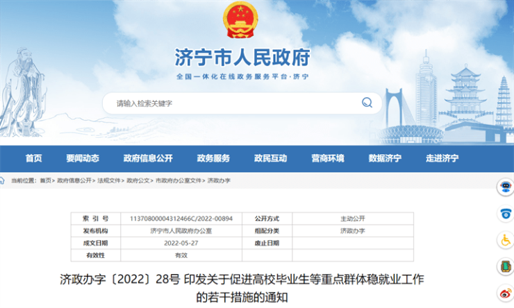
Task: Click the home icon before 当前位置
Action: [5, 180]
